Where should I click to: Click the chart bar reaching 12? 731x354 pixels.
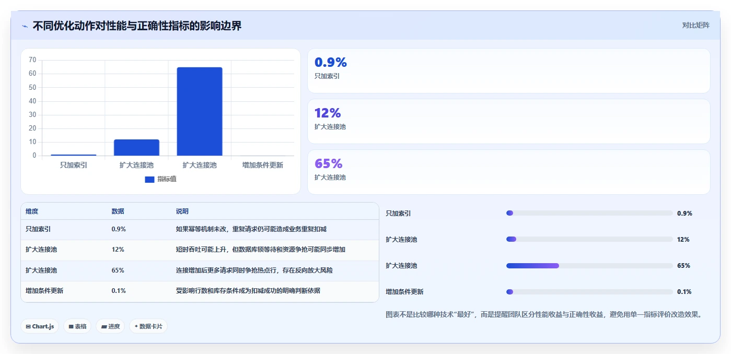[x=136, y=147]
